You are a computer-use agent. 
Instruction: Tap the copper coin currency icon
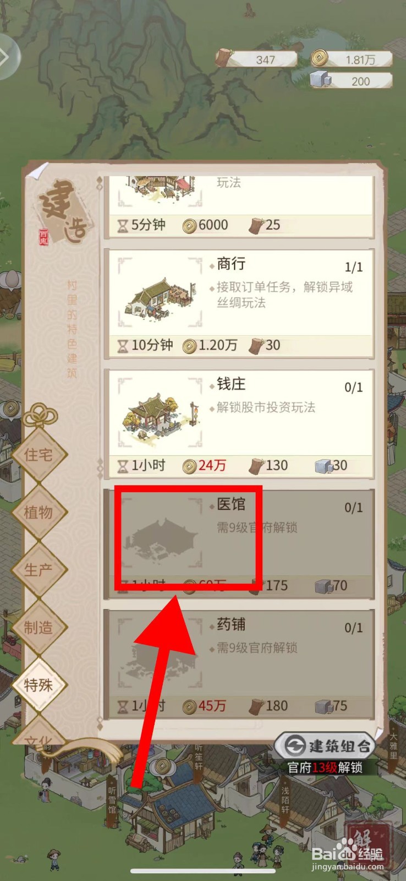(320, 58)
